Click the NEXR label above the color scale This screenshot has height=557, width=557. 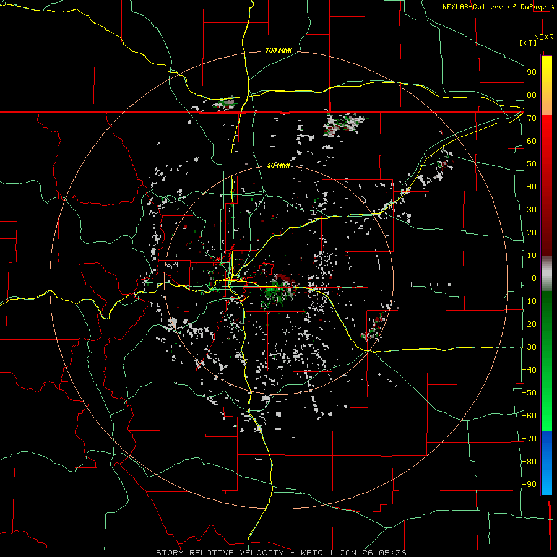click(543, 37)
